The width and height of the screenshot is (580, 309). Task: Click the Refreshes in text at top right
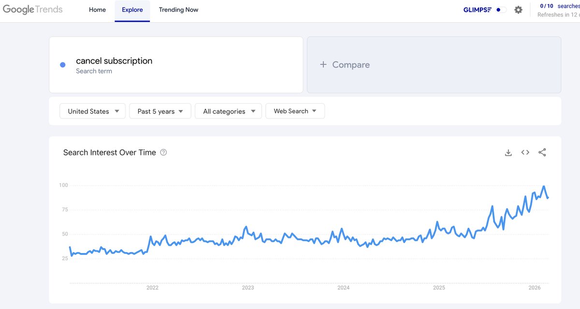click(558, 14)
